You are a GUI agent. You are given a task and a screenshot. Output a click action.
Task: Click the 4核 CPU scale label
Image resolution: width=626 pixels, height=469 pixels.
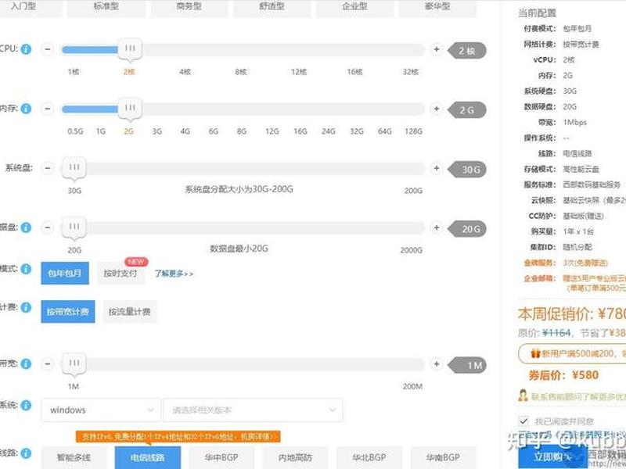[185, 72]
